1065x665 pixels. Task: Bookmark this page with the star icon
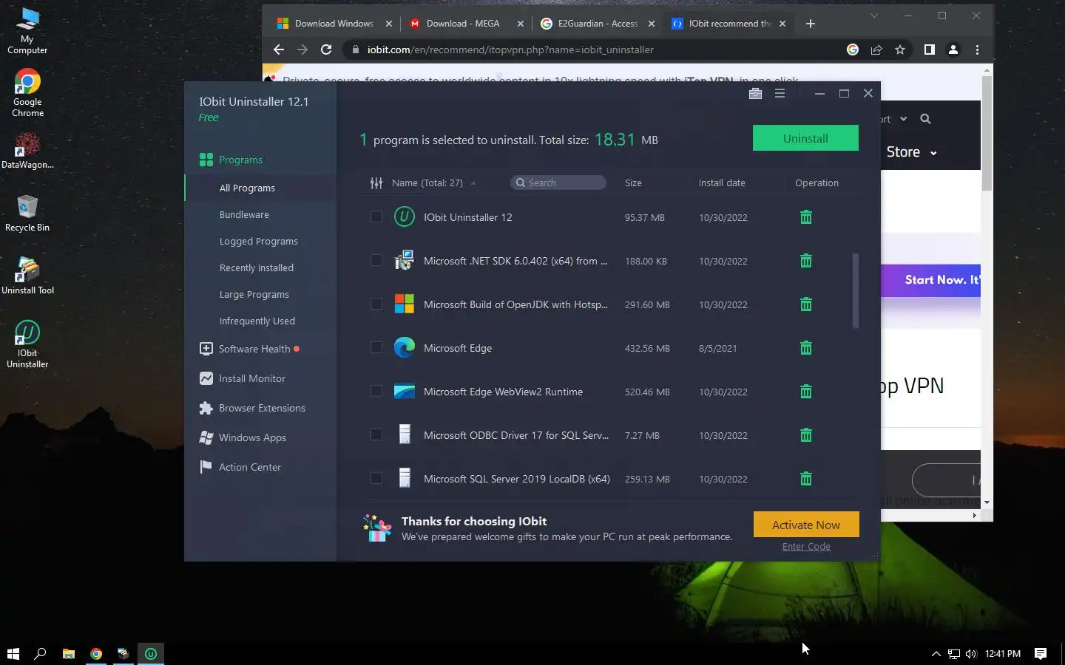tap(900, 50)
